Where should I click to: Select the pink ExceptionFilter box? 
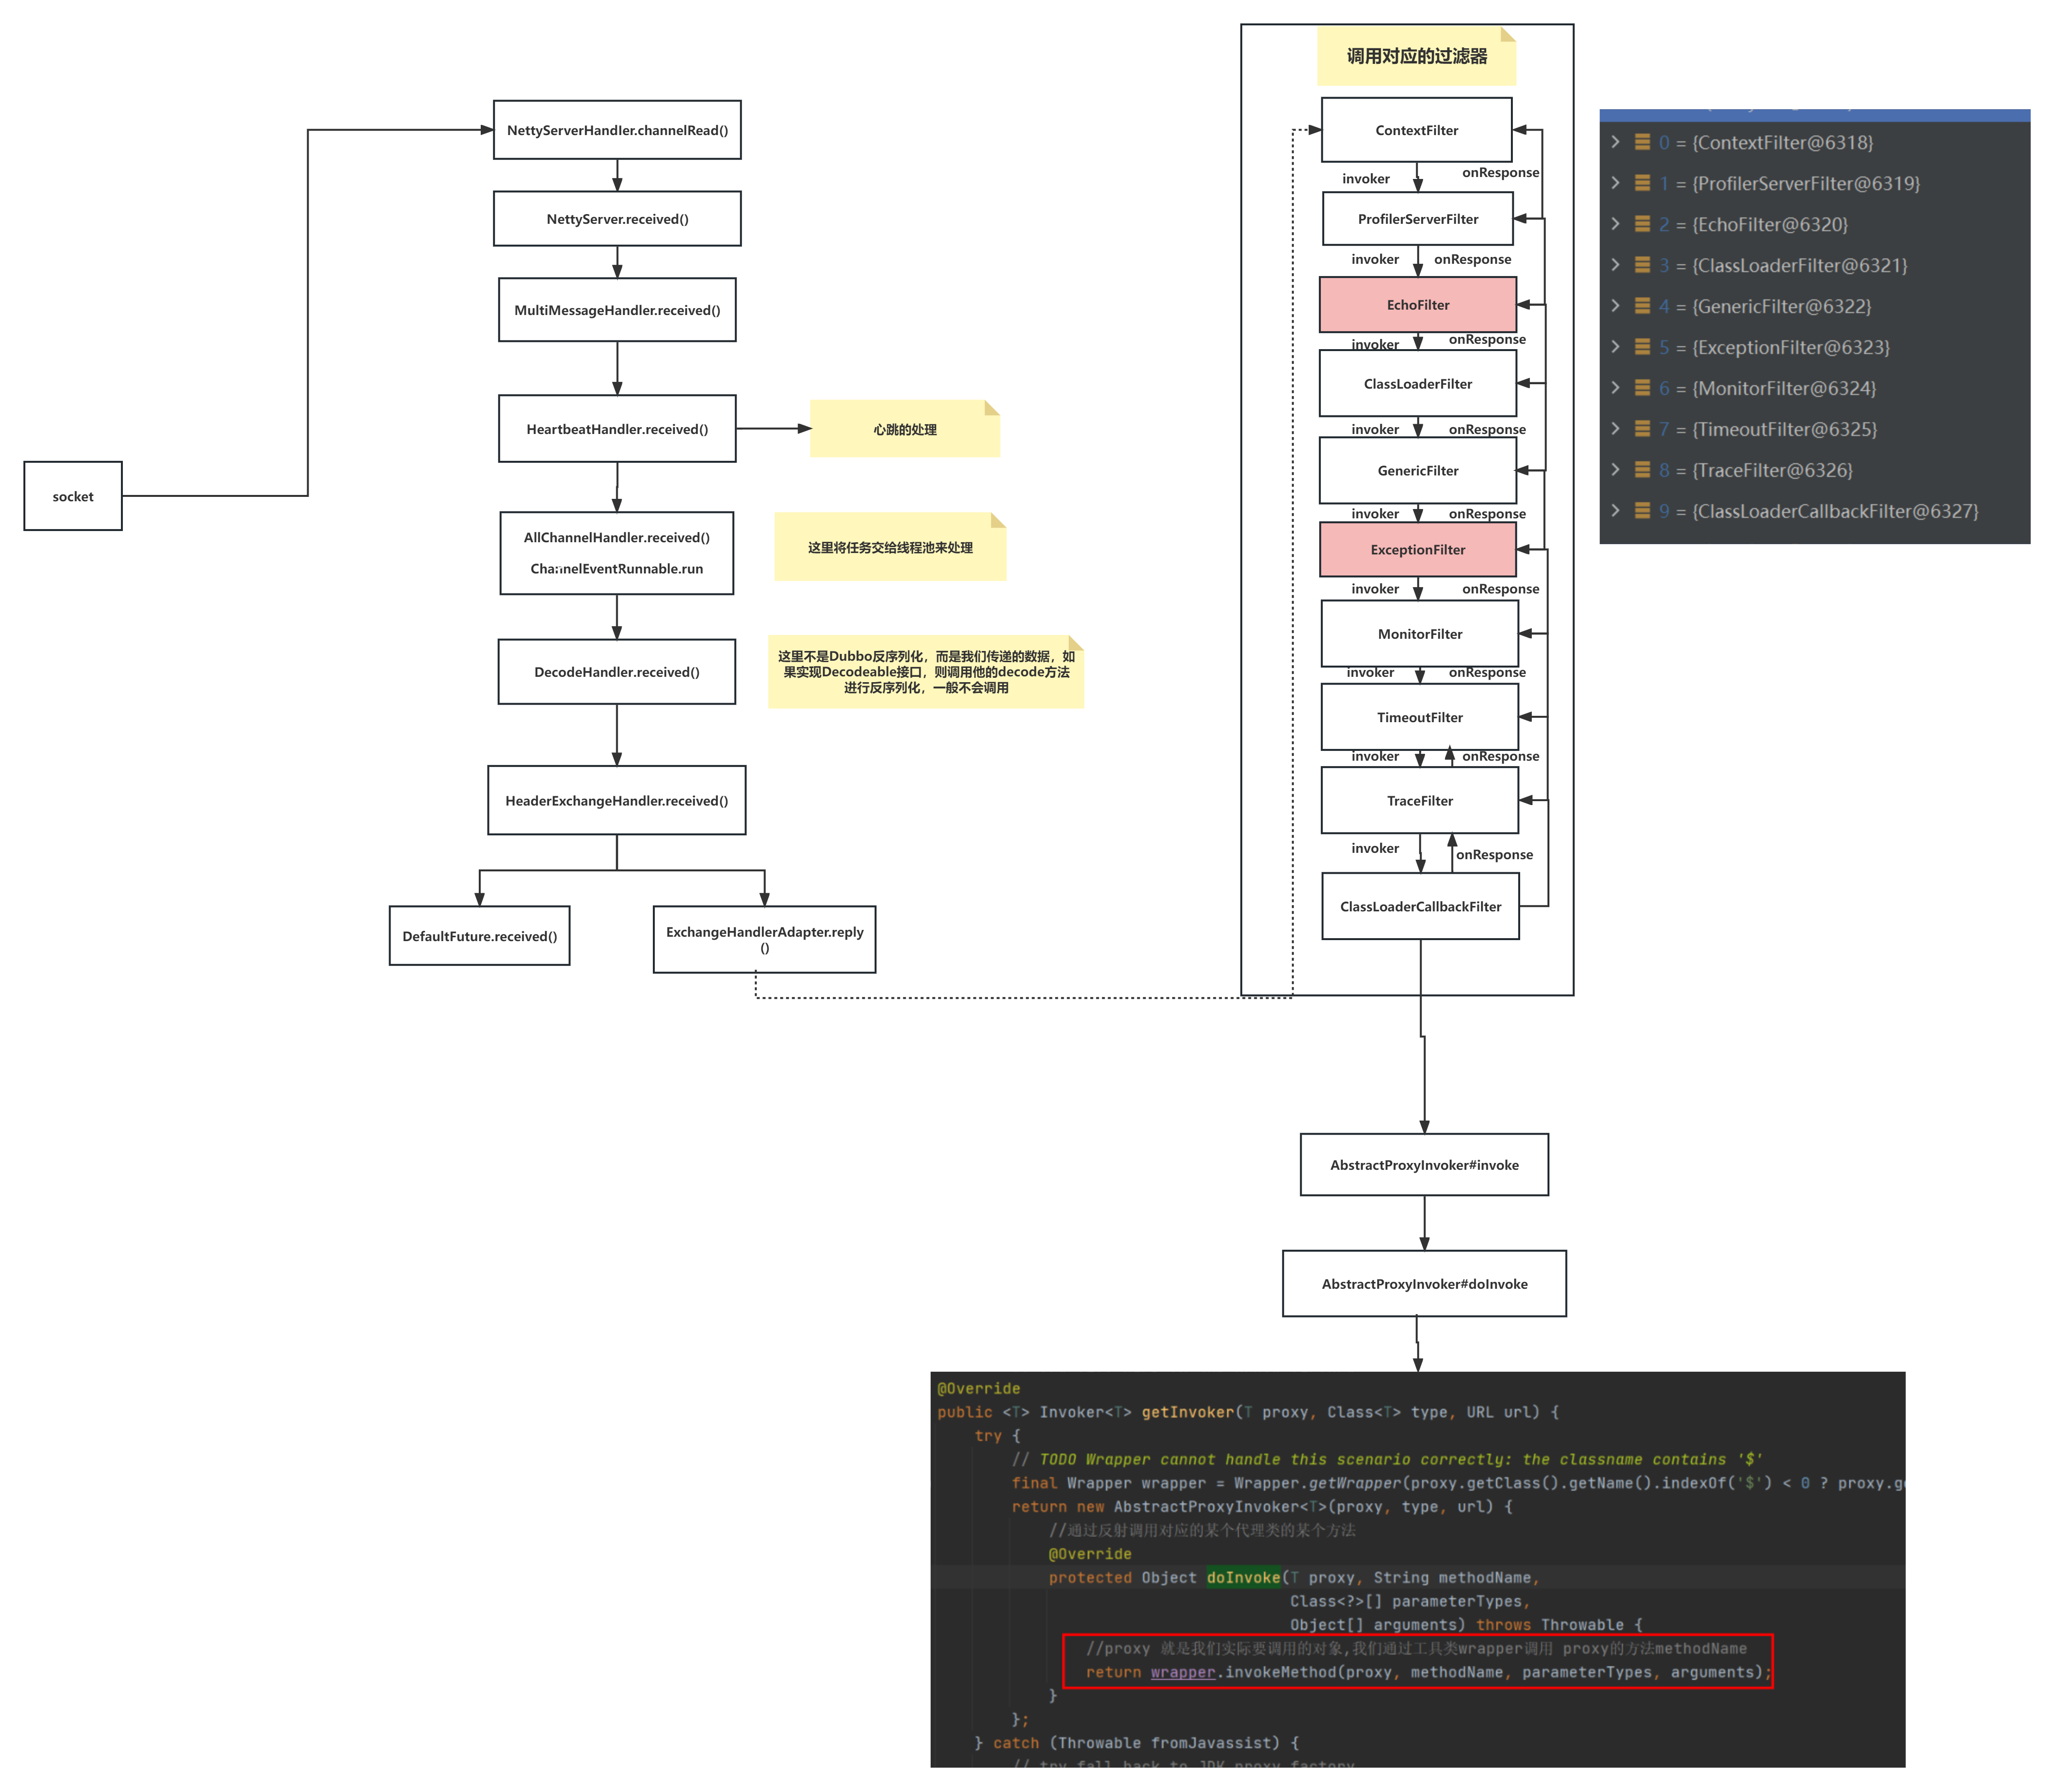[x=1418, y=550]
